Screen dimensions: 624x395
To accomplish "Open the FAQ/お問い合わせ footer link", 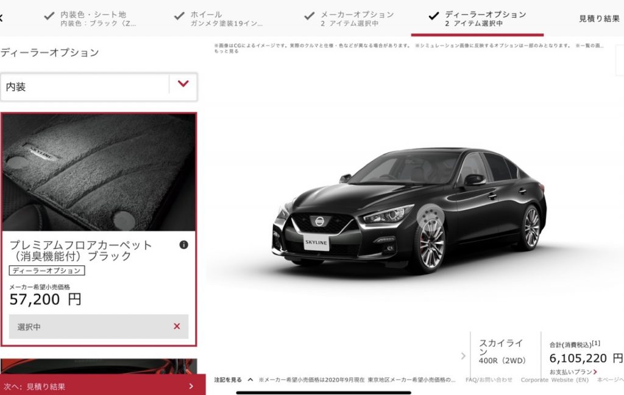I will click(489, 380).
